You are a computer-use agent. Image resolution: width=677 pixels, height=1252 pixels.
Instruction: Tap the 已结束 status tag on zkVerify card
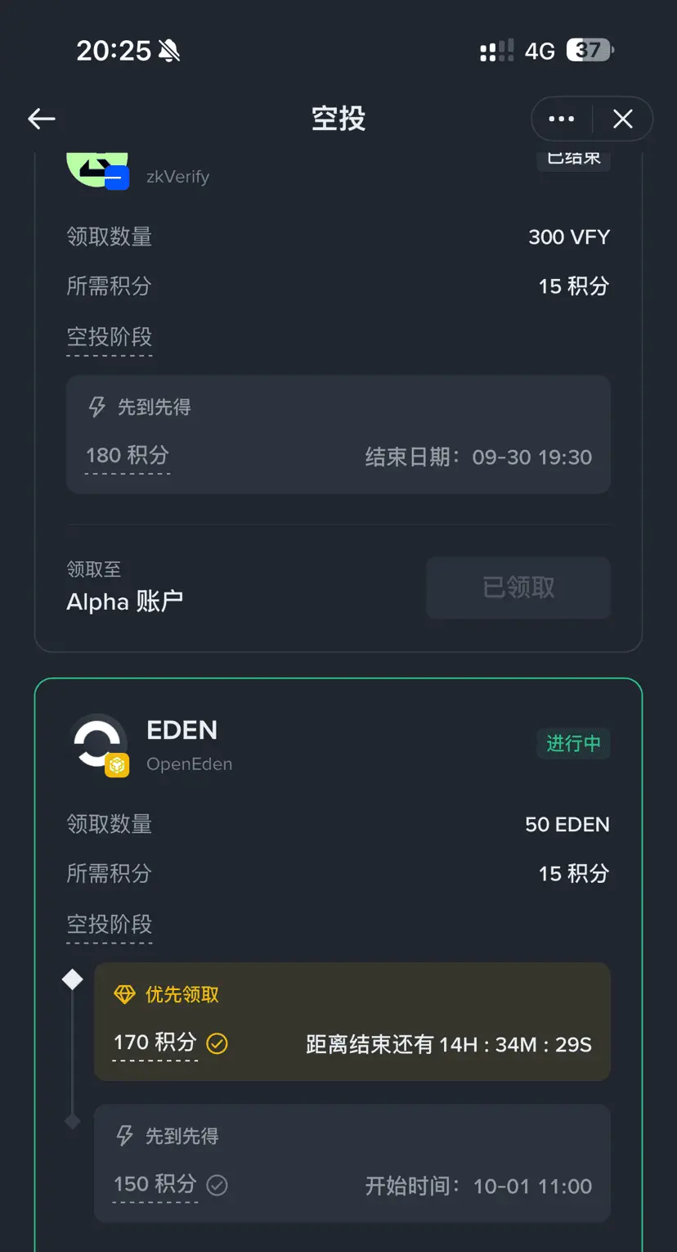click(x=573, y=159)
